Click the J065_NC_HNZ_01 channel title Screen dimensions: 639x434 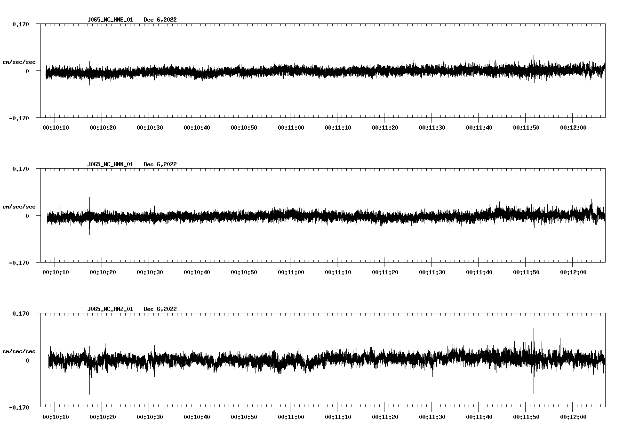coord(110,309)
